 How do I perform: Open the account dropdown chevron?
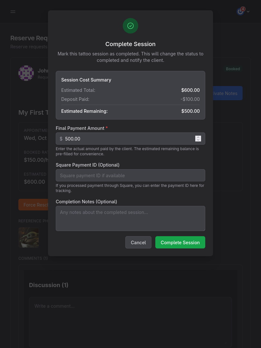pyautogui.click(x=248, y=11)
